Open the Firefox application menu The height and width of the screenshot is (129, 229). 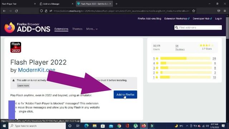click(x=225, y=11)
